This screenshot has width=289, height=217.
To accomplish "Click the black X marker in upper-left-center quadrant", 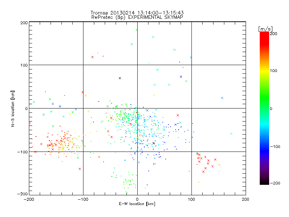I will tap(120, 78).
